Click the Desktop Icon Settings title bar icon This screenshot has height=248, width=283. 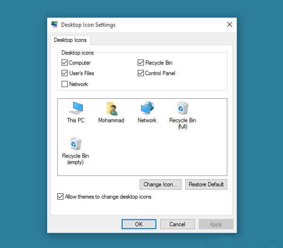[54, 24]
